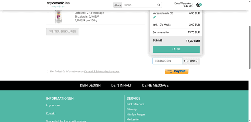
Task: Click the SUMME 16,30 EUR total
Action: (x=176, y=41)
